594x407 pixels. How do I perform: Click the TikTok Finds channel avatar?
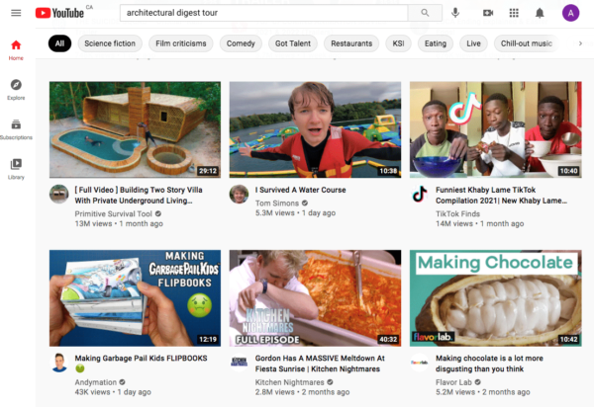420,194
